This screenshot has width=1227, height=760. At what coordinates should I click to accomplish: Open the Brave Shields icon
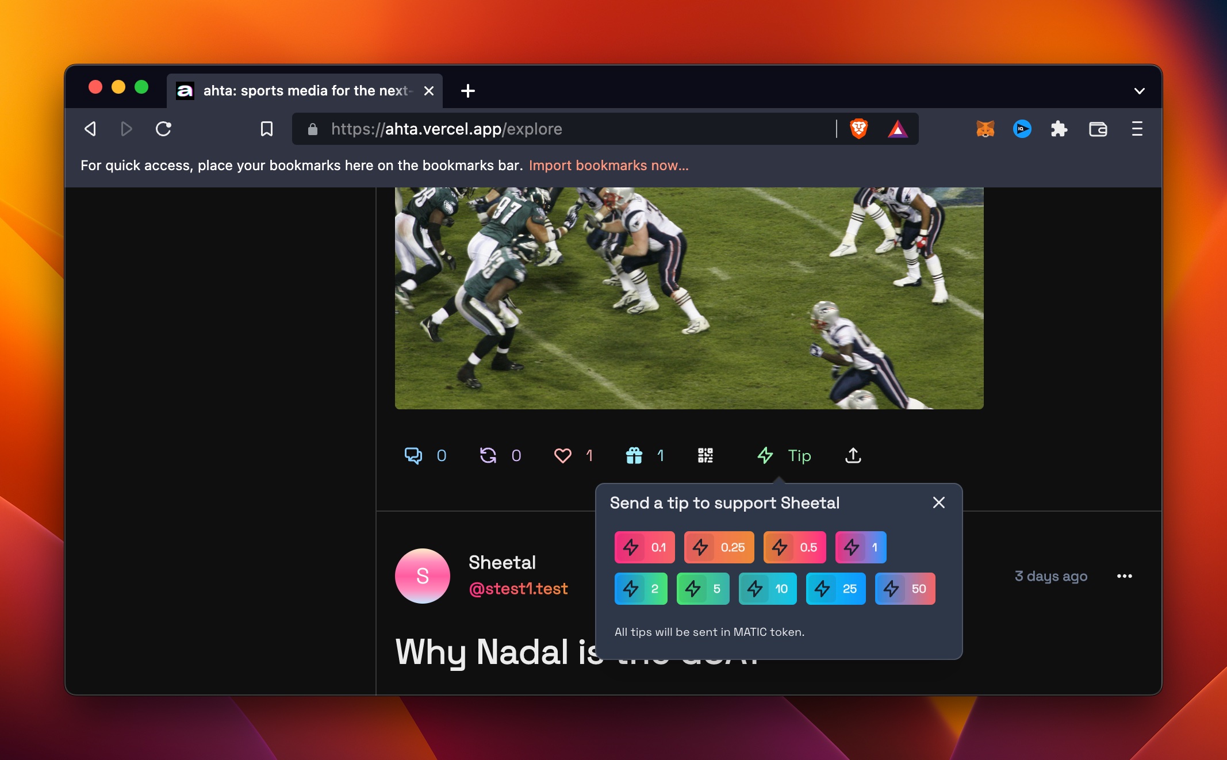coord(858,129)
